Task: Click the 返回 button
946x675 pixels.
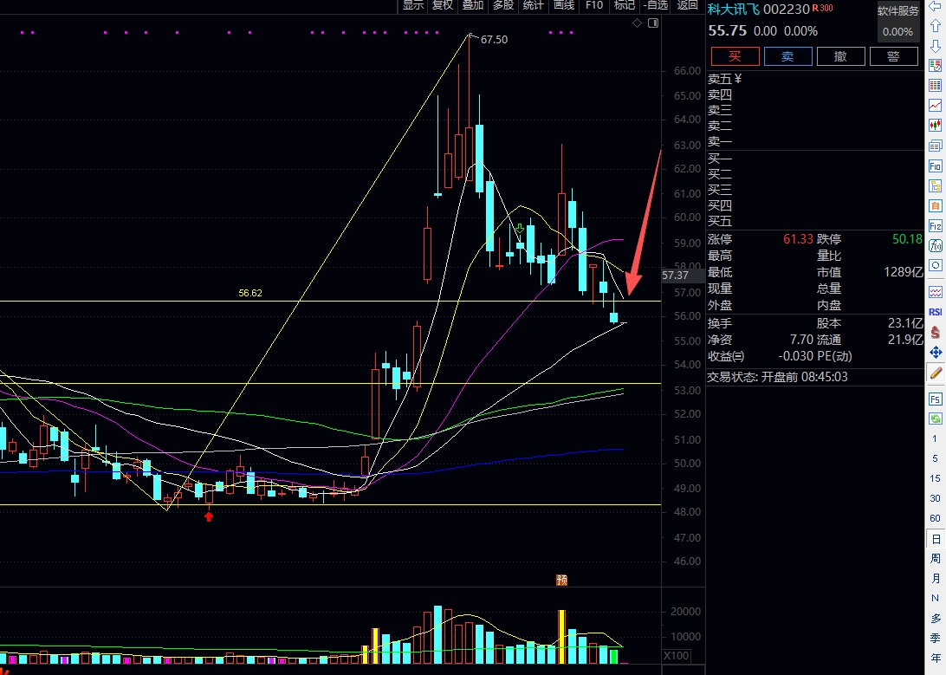Action: tap(687, 5)
